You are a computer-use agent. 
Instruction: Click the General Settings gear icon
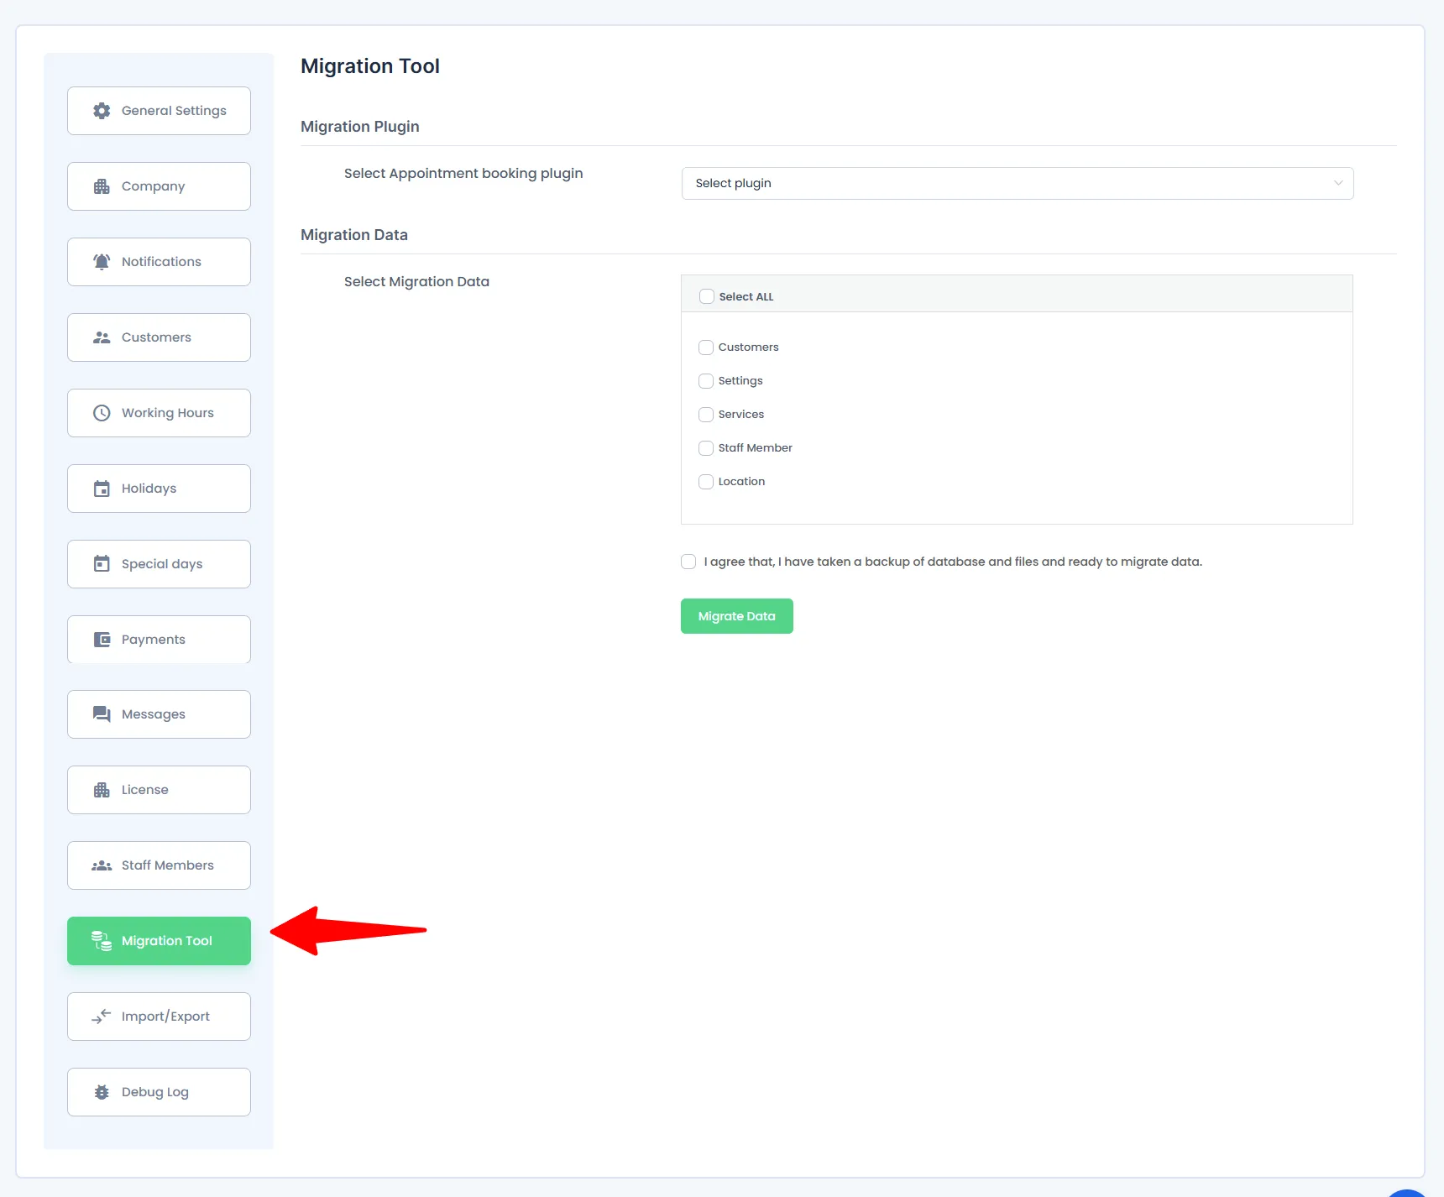coord(102,111)
